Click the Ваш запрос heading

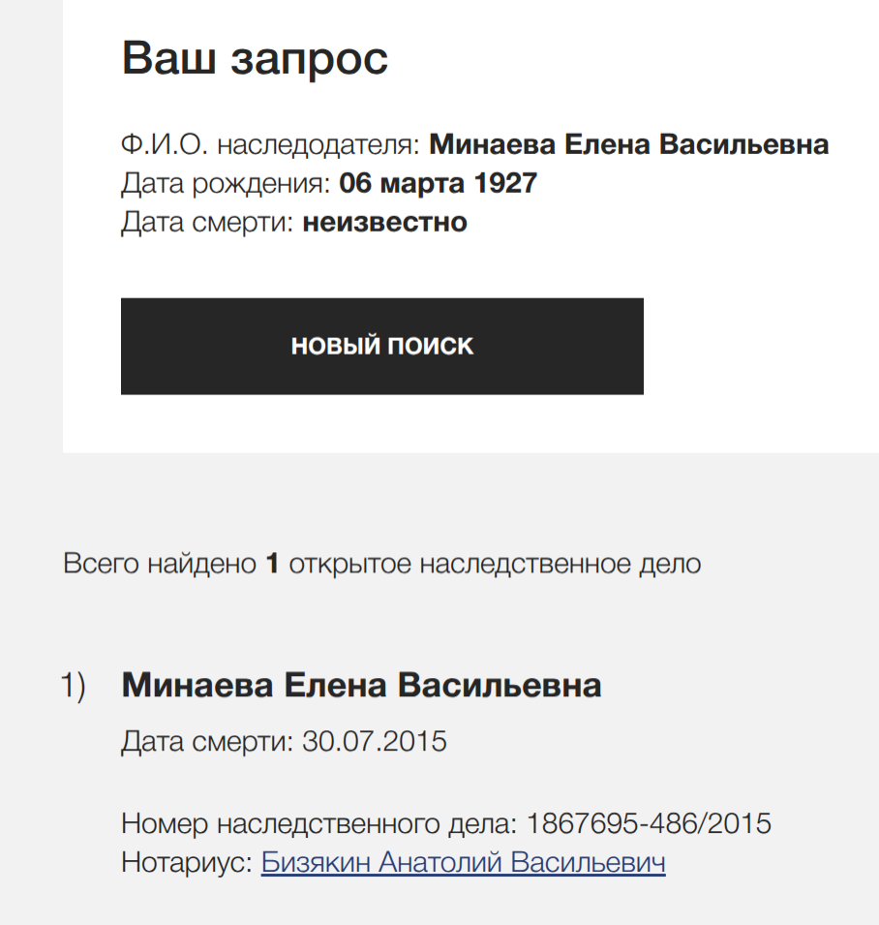[255, 58]
